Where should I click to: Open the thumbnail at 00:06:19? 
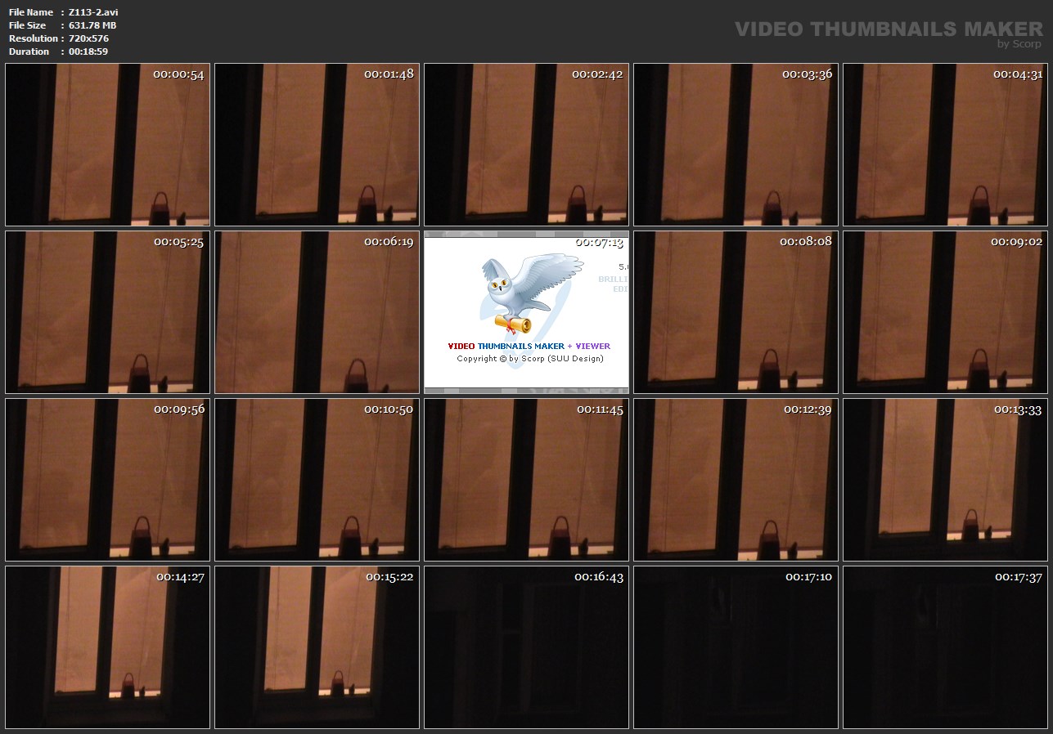pos(317,312)
